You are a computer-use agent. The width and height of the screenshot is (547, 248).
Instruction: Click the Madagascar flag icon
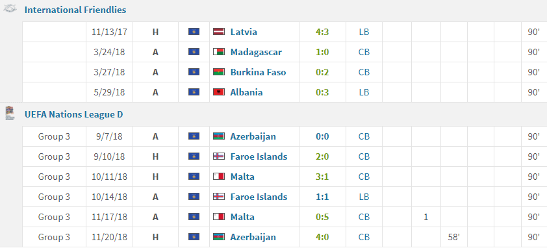coord(219,52)
